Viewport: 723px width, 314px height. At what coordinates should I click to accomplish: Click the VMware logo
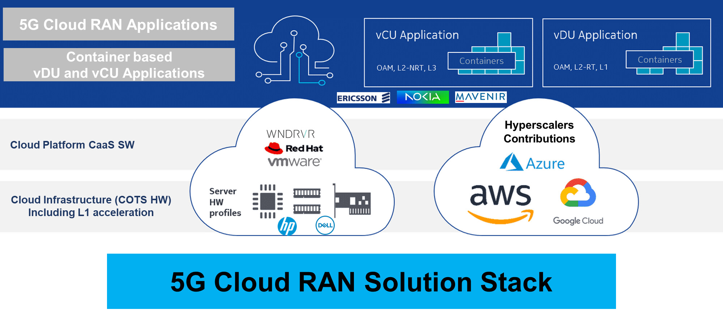coord(294,162)
